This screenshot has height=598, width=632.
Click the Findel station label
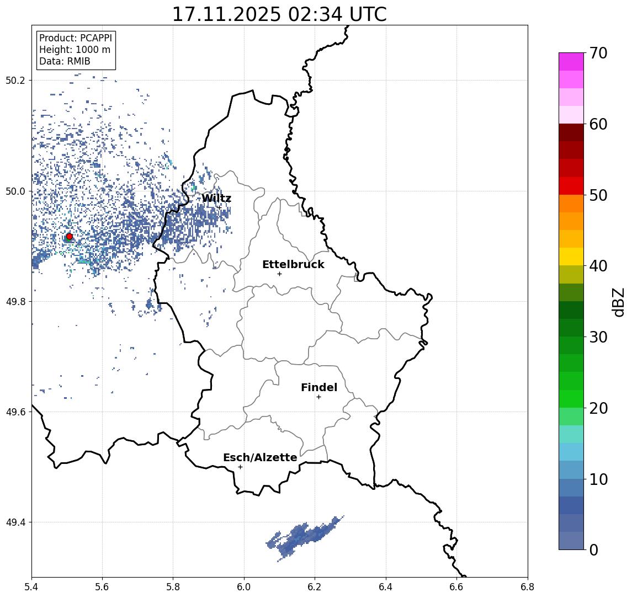(319, 387)
